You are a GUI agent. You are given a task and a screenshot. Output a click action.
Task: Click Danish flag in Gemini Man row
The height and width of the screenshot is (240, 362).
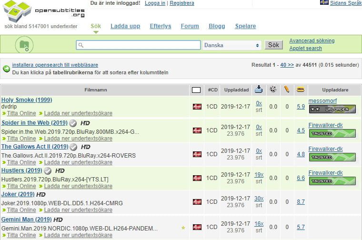point(197,227)
